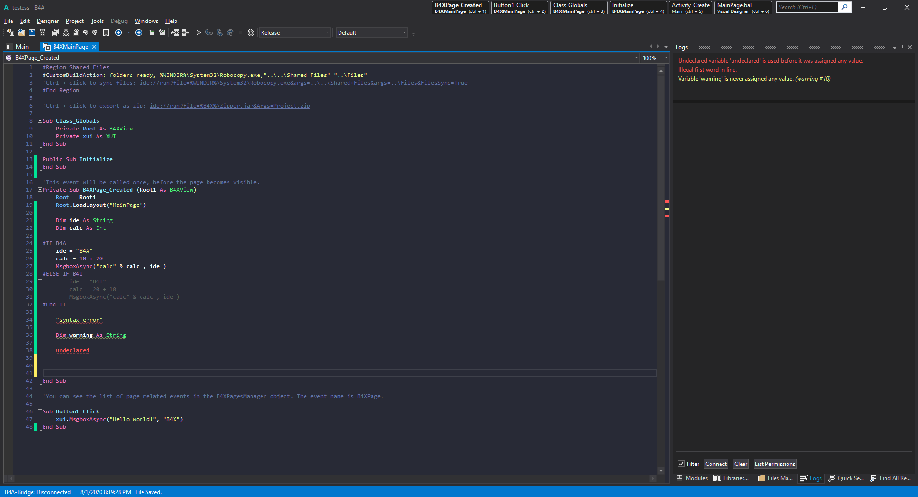Click the restart circular arrow icon in toolbar
Image resolution: width=918 pixels, height=497 pixels.
point(251,32)
